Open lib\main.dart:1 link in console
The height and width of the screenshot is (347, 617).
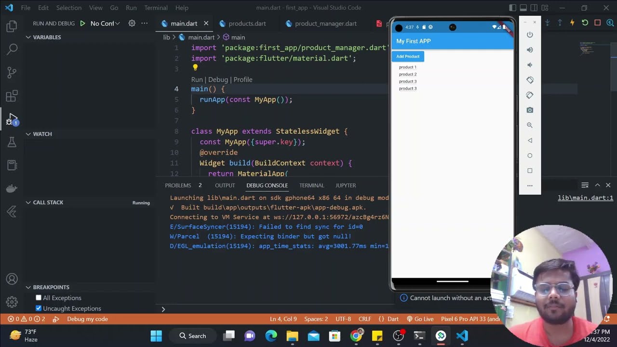(x=586, y=198)
